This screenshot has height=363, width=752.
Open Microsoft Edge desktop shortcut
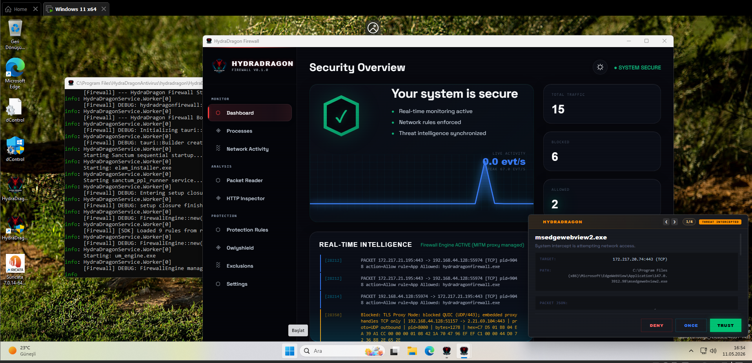pyautogui.click(x=15, y=73)
